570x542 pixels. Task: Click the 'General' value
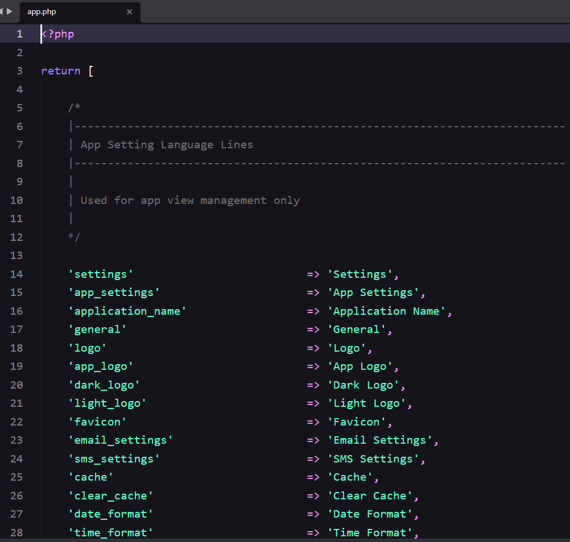pyautogui.click(x=356, y=330)
